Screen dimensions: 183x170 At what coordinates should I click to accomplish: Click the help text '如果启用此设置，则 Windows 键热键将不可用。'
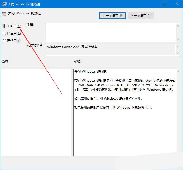coord(109,99)
